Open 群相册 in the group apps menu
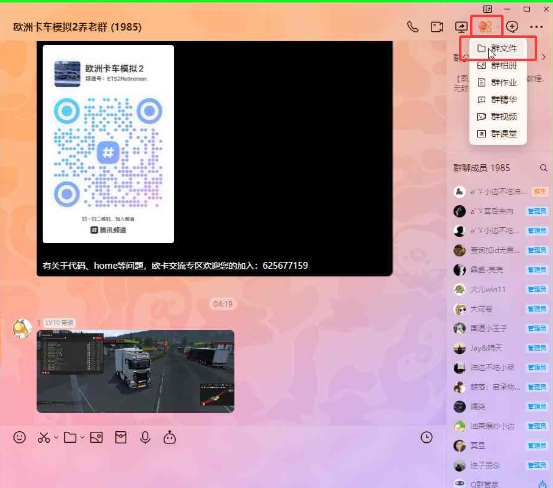553x488 pixels. 497,65
